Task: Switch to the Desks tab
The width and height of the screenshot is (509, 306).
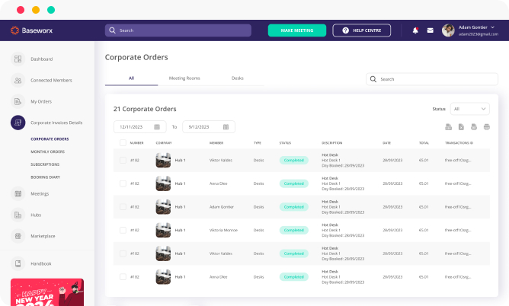Action: [238, 78]
